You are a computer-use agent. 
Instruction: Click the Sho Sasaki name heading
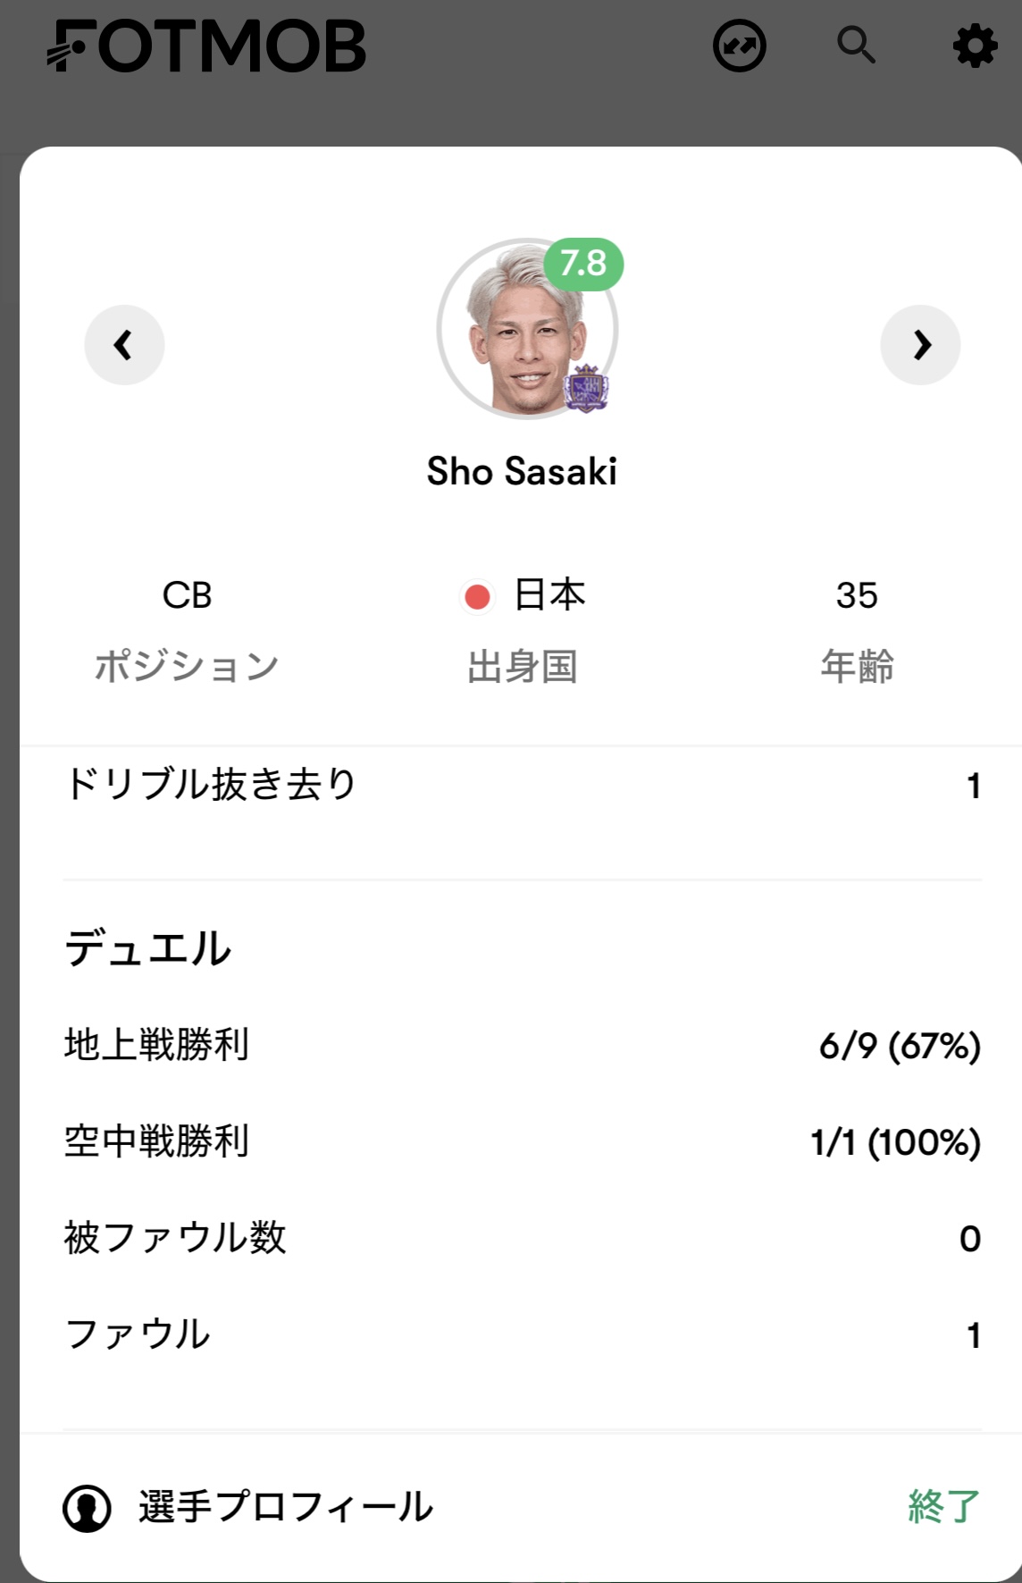coord(522,472)
